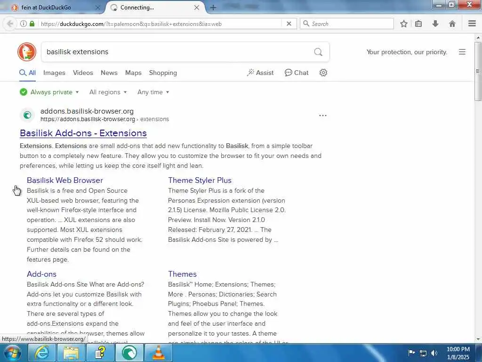482x362 pixels.
Task: Open file explorer folder taskbar icon
Action: coord(71,353)
